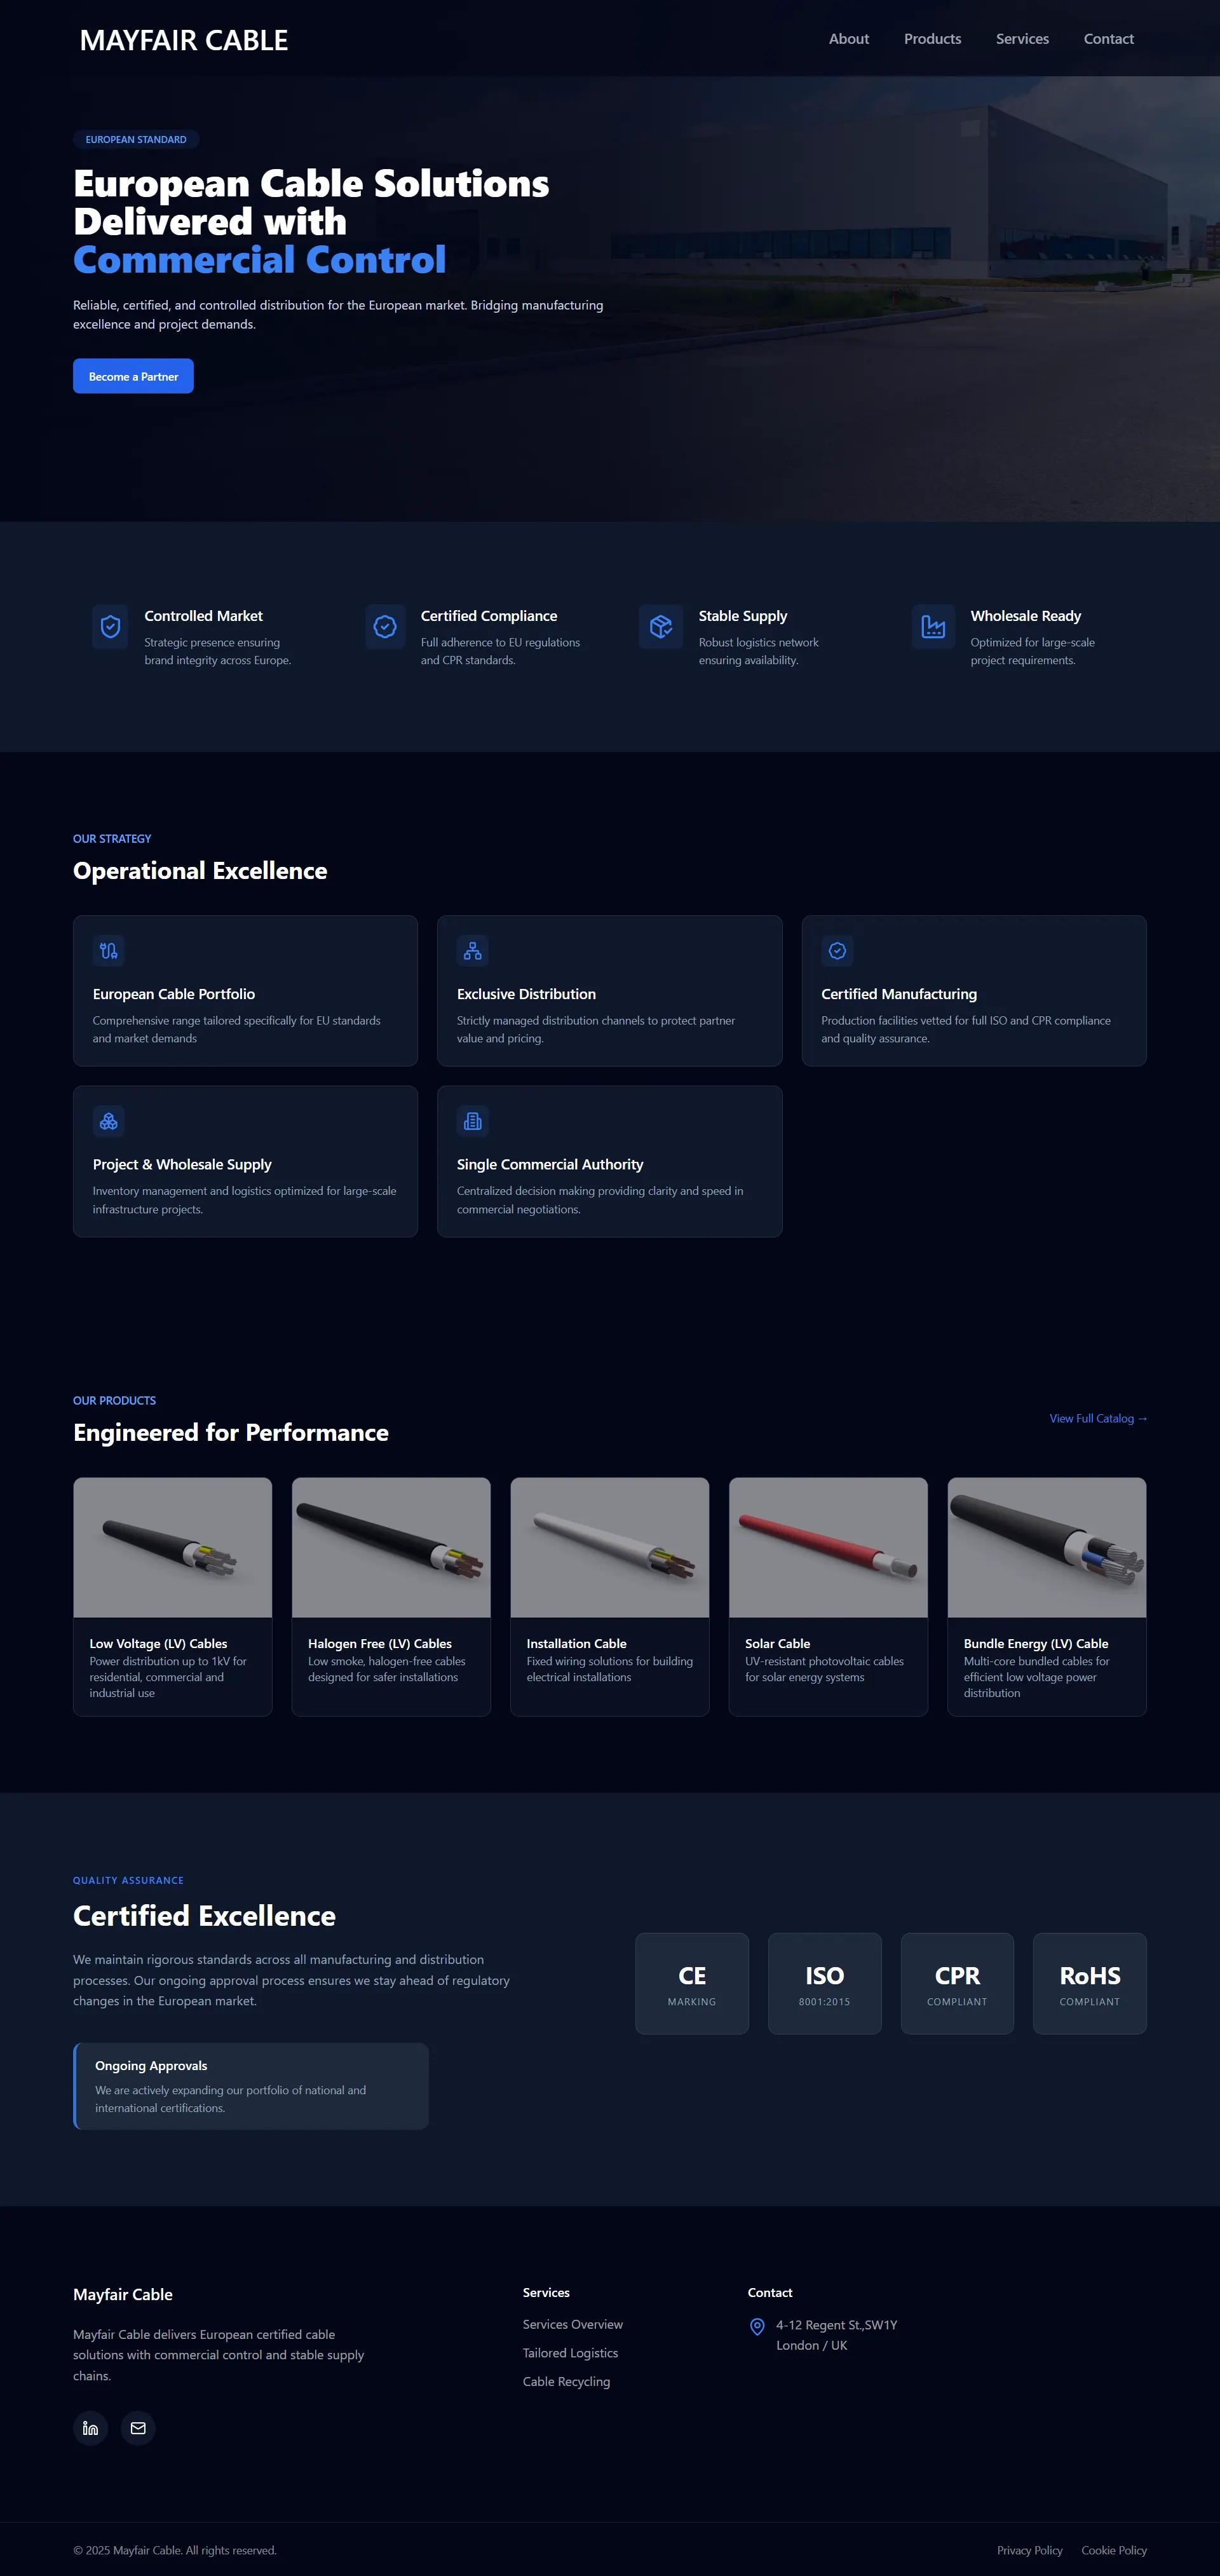Open the About nav item
The height and width of the screenshot is (2576, 1220).
pos(849,39)
